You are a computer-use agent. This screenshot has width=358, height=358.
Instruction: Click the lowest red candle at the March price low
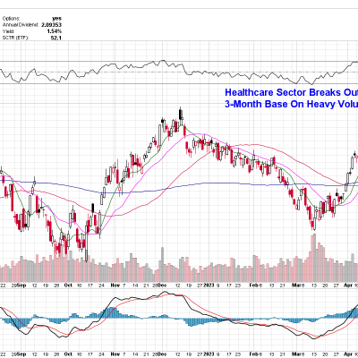313,225
